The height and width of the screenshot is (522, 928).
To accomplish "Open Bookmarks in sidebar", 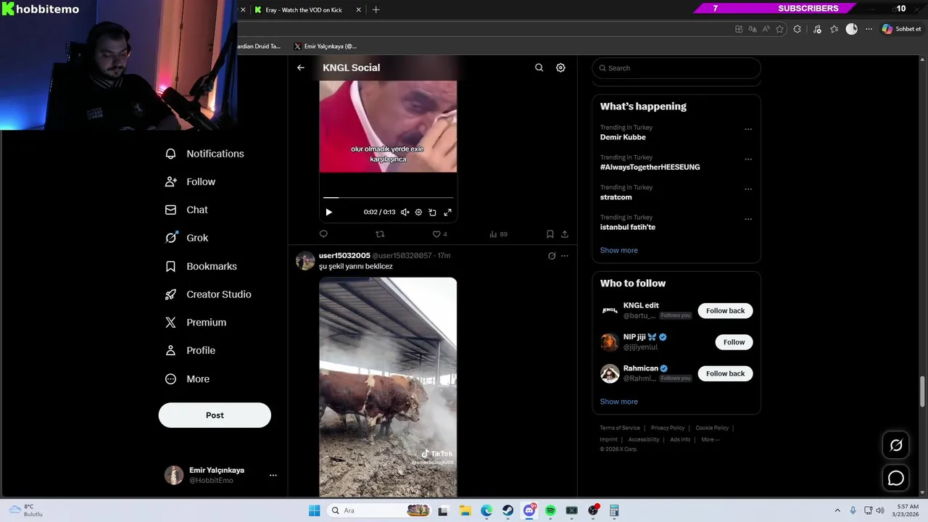I will coord(202,266).
